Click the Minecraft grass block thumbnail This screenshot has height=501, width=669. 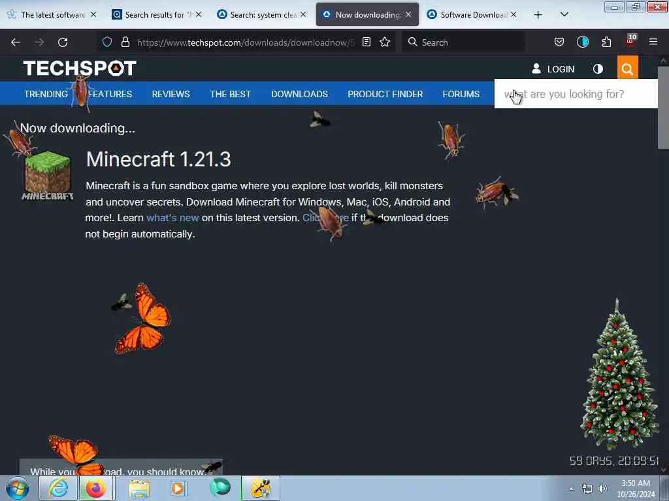pos(47,175)
